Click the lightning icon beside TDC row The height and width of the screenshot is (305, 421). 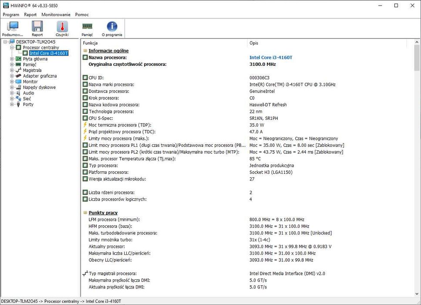click(85, 132)
